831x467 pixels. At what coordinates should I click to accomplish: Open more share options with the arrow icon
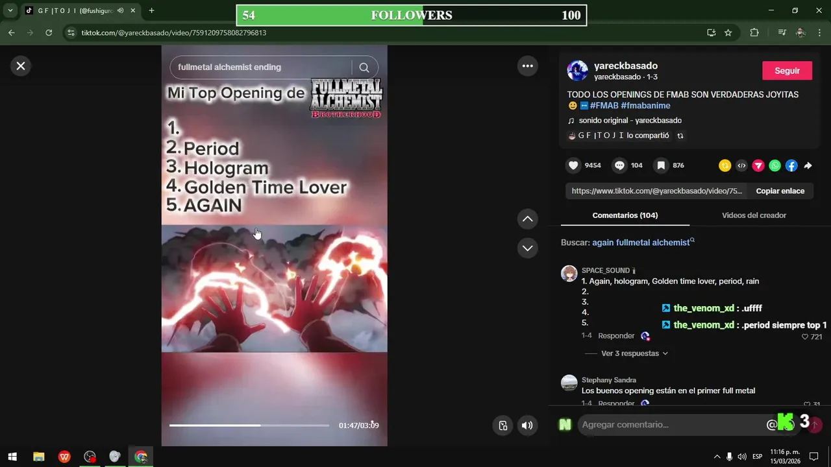[808, 165]
